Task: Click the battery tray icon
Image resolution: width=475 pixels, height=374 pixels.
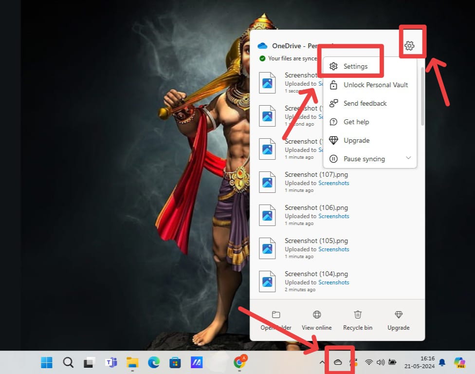Action: (392, 362)
